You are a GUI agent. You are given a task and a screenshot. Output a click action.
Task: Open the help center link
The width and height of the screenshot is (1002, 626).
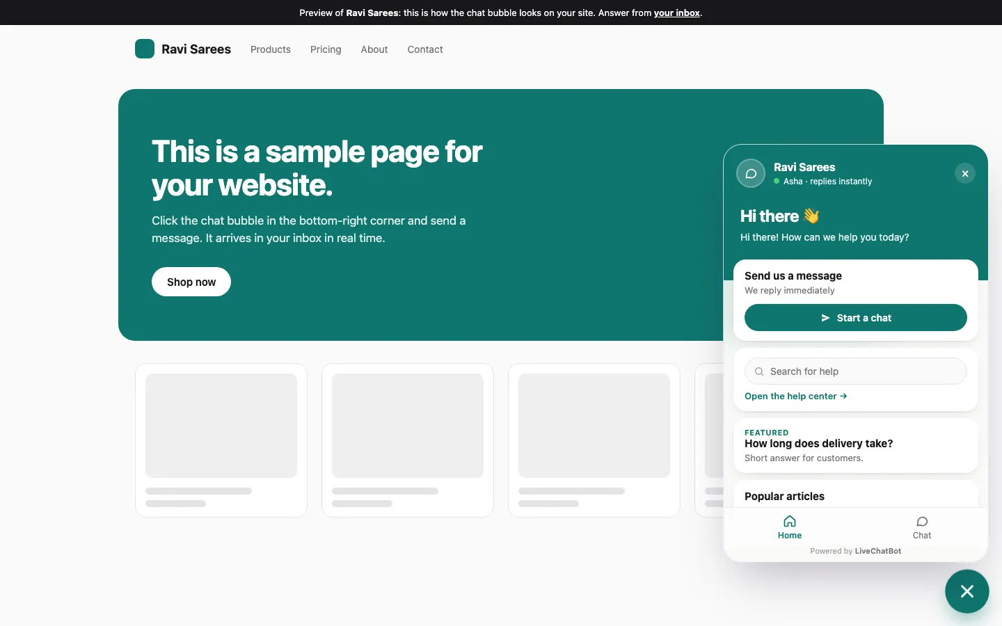point(796,396)
